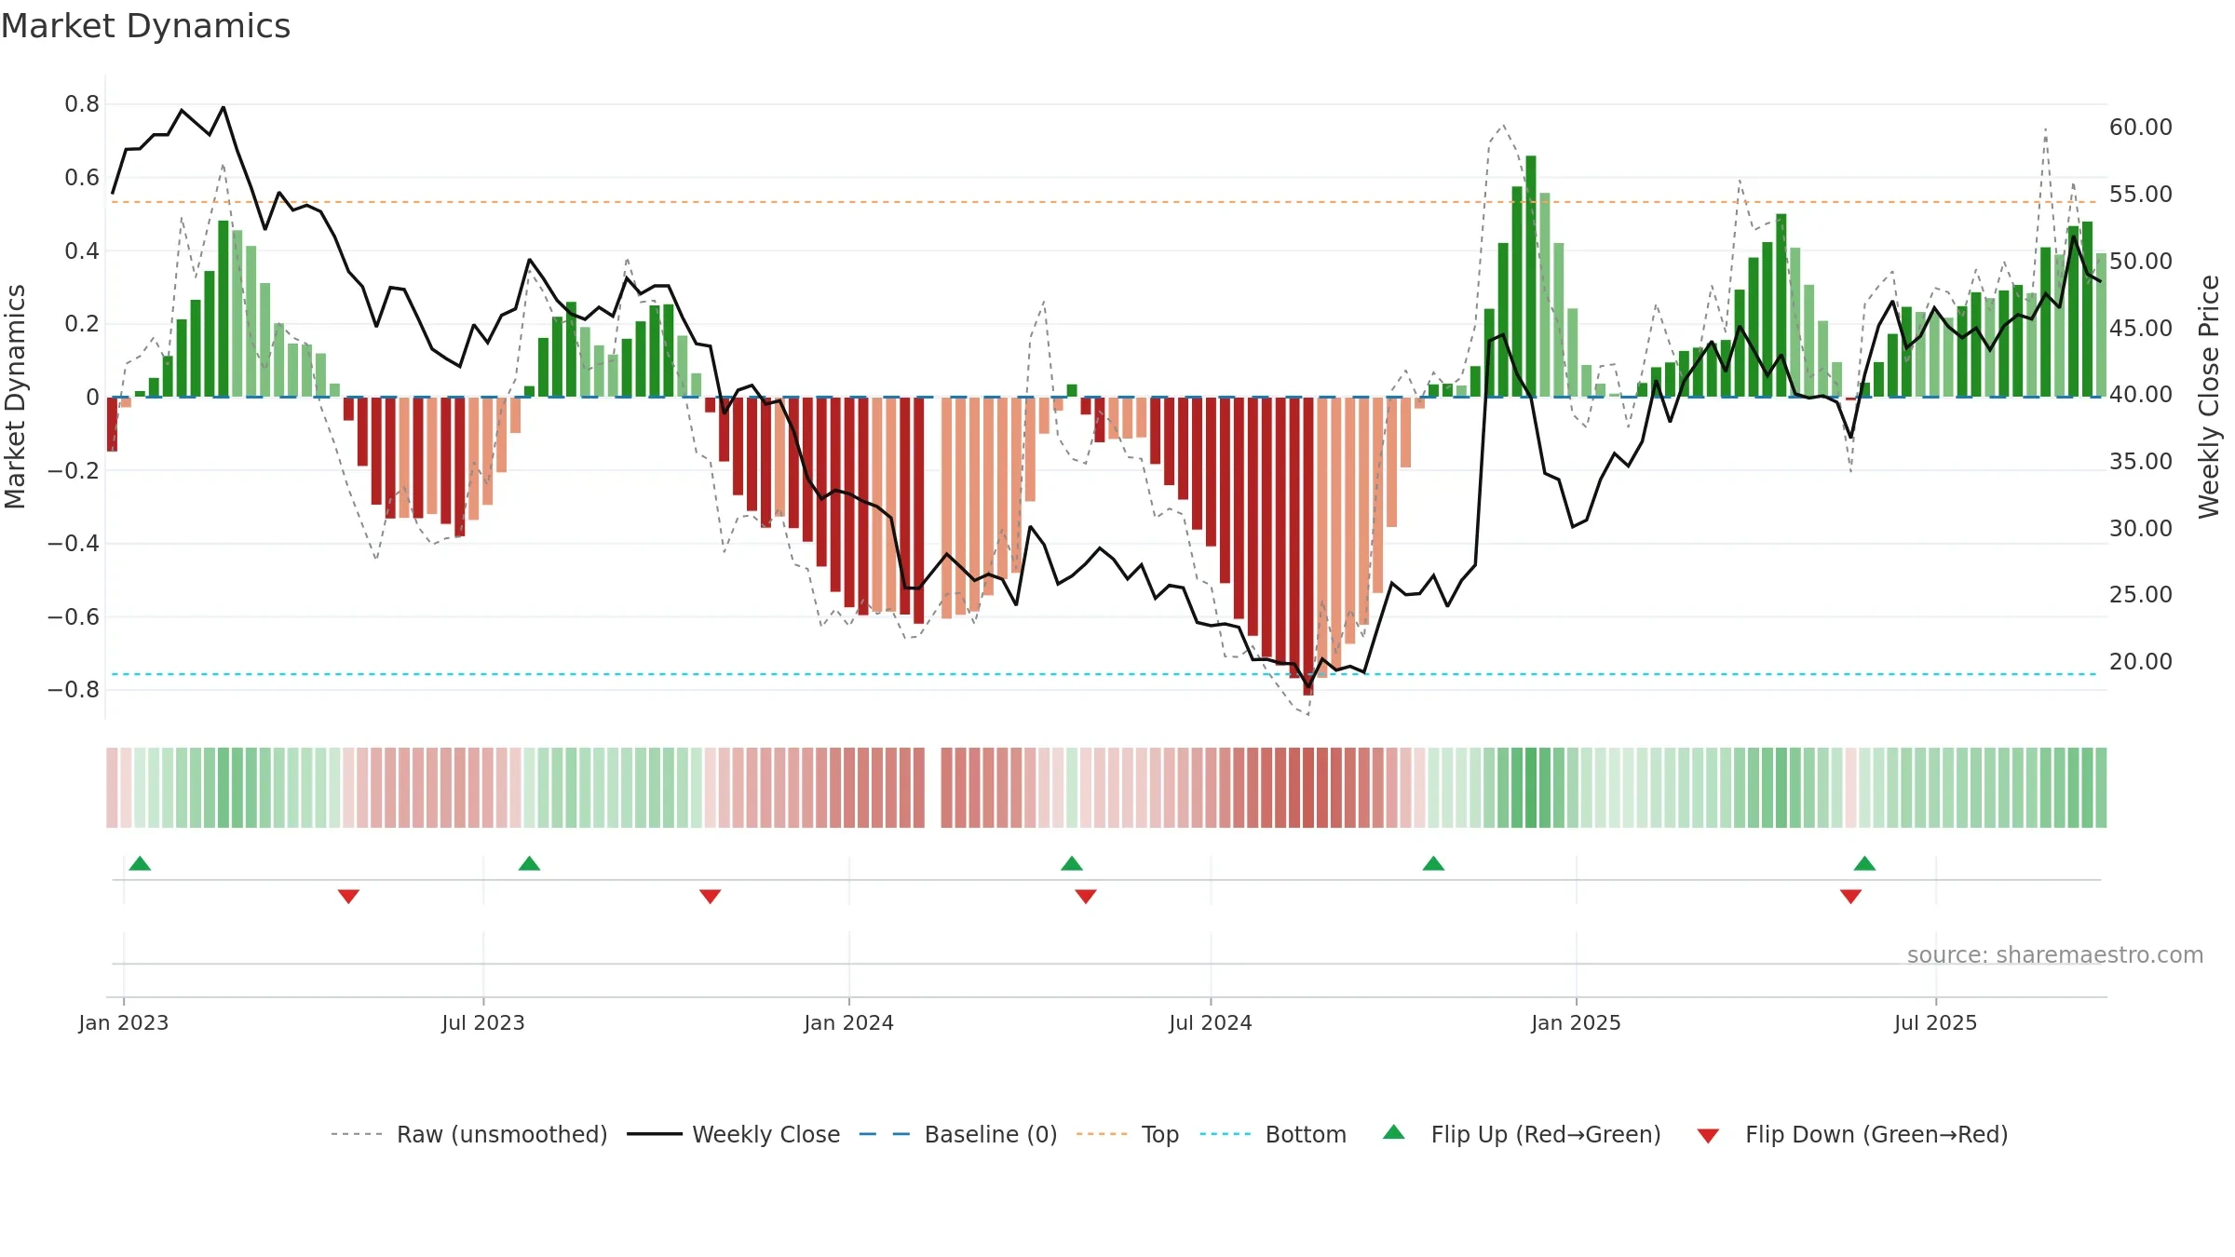
Task: Click the deepest red bar near Aug 2024
Action: (x=1308, y=547)
